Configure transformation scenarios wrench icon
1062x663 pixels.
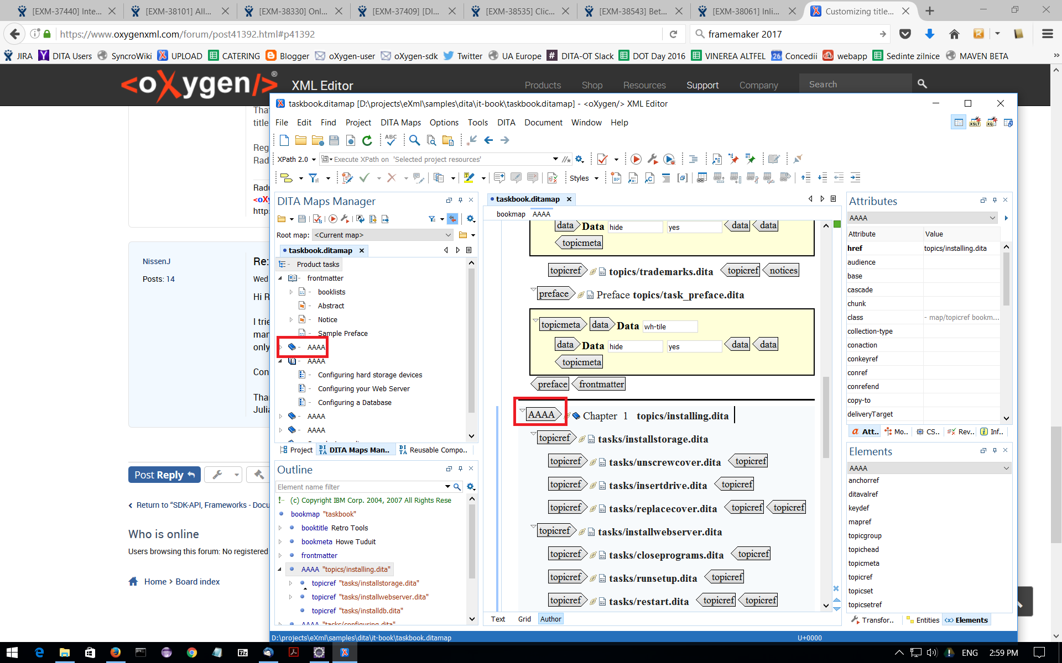coord(653,159)
